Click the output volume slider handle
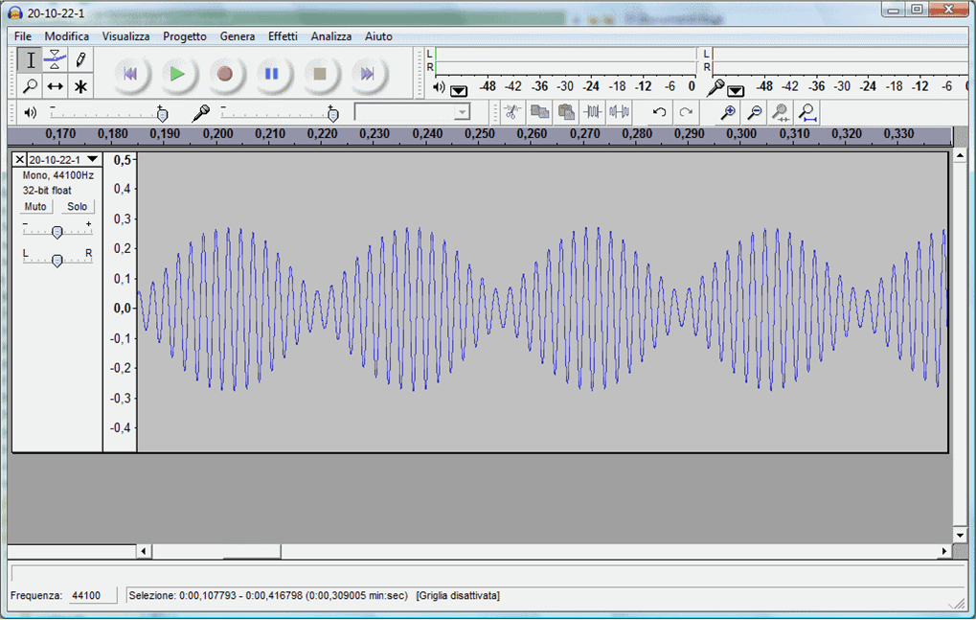The height and width of the screenshot is (620, 976). click(163, 115)
